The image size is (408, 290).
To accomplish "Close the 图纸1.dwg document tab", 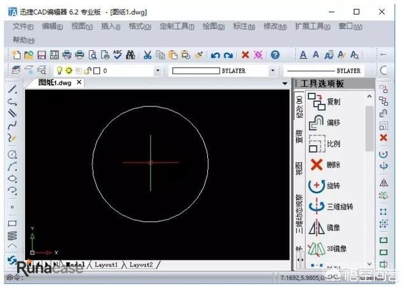I will [x=79, y=82].
